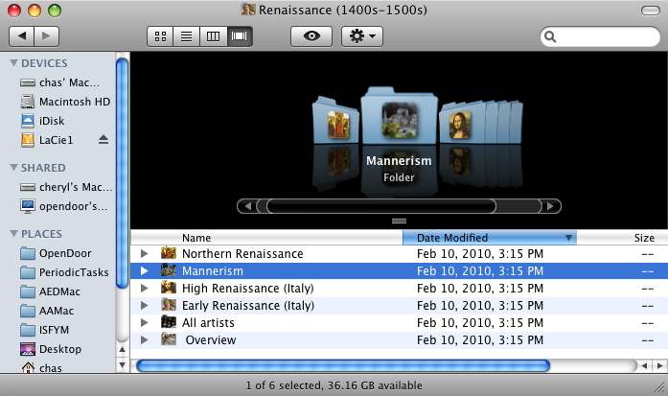Open the AEDMac folder in Places
Viewport: 668px width, 396px height.
click(x=50, y=291)
